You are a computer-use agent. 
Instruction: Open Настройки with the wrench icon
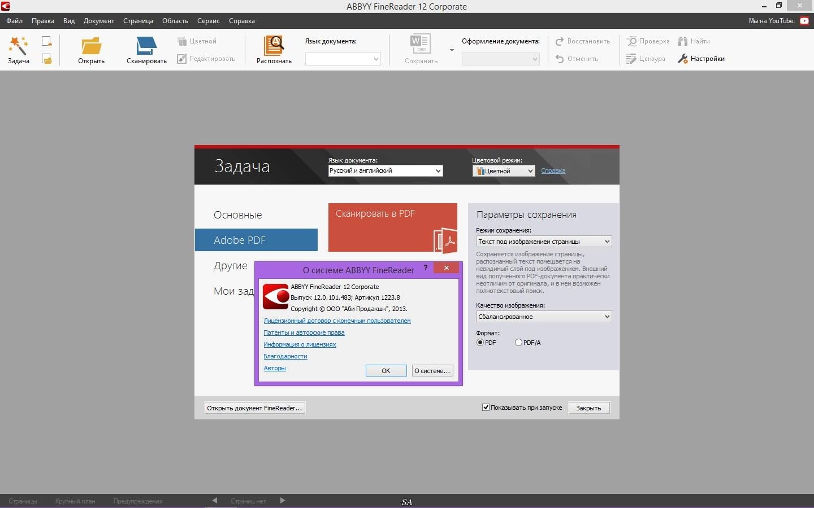(x=683, y=59)
